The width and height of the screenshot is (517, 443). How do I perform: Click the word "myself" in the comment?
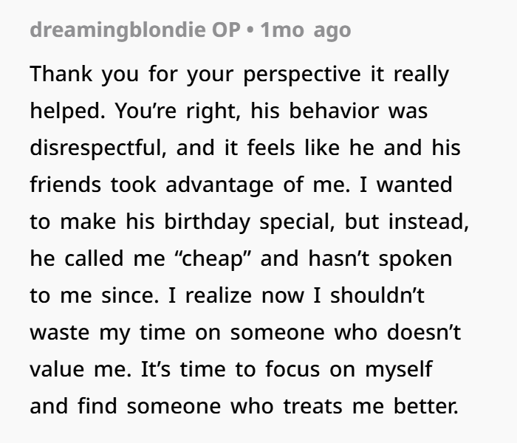(398, 369)
